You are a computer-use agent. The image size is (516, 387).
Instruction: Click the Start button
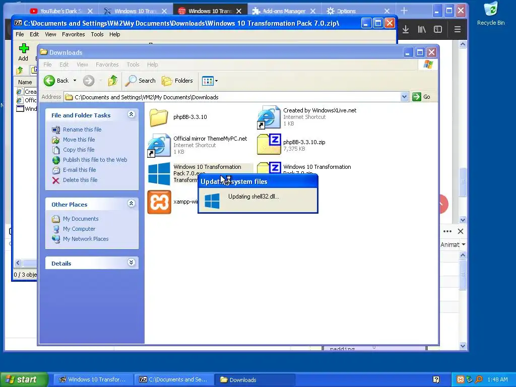tap(24, 379)
